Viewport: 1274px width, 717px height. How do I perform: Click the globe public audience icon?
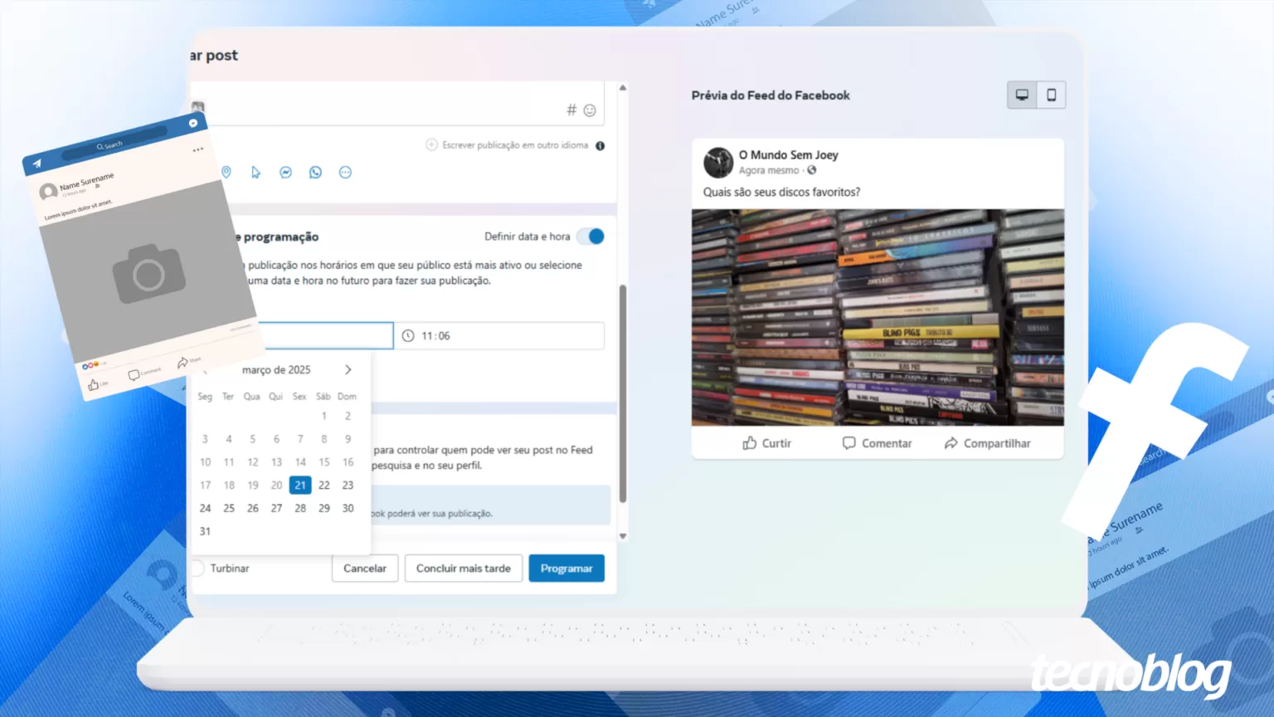coord(812,170)
